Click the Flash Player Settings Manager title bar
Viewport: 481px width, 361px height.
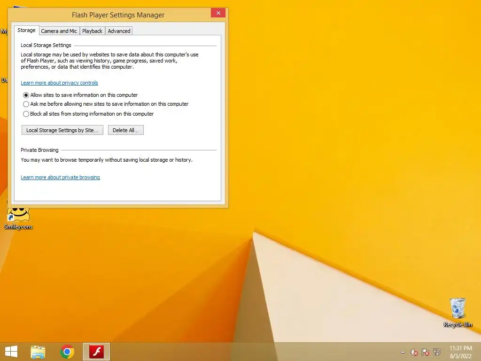(118, 15)
